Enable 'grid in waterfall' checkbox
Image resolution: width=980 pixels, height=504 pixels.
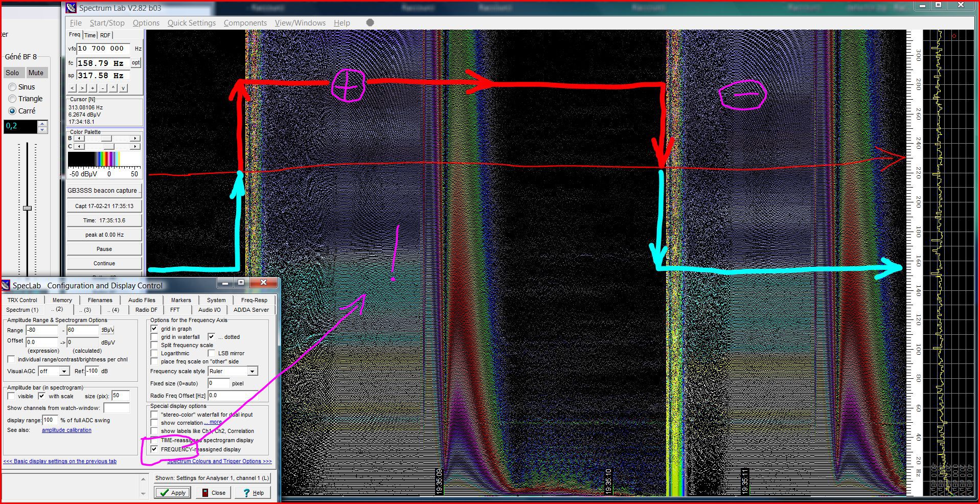pyautogui.click(x=154, y=337)
